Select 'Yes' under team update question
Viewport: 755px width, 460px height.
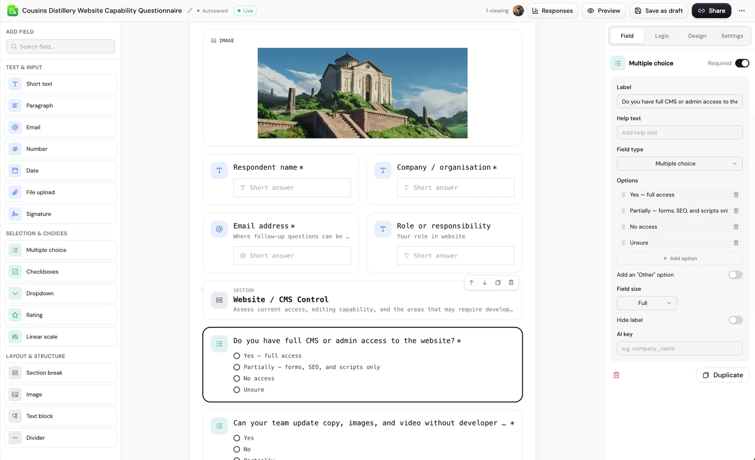[236, 438]
